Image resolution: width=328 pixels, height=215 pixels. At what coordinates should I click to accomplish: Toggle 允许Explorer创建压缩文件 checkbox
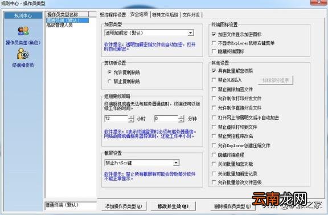pyautogui.click(x=214, y=145)
